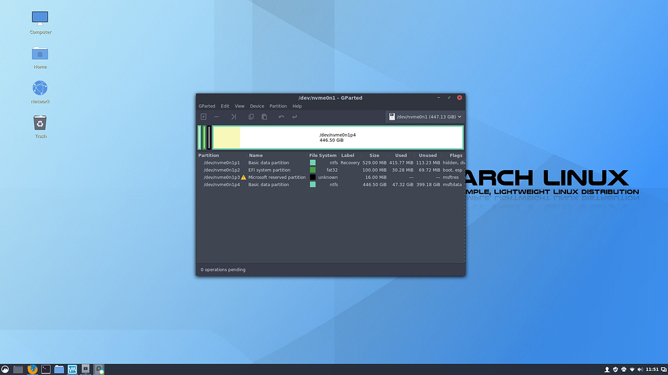Open the GParted menu

(207, 106)
